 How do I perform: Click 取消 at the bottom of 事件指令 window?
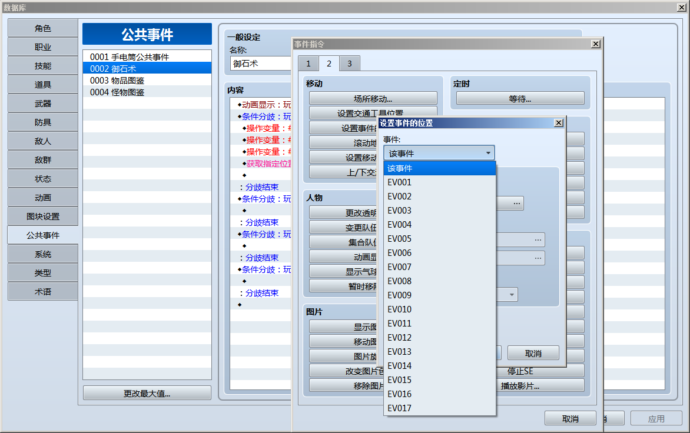pyautogui.click(x=570, y=418)
